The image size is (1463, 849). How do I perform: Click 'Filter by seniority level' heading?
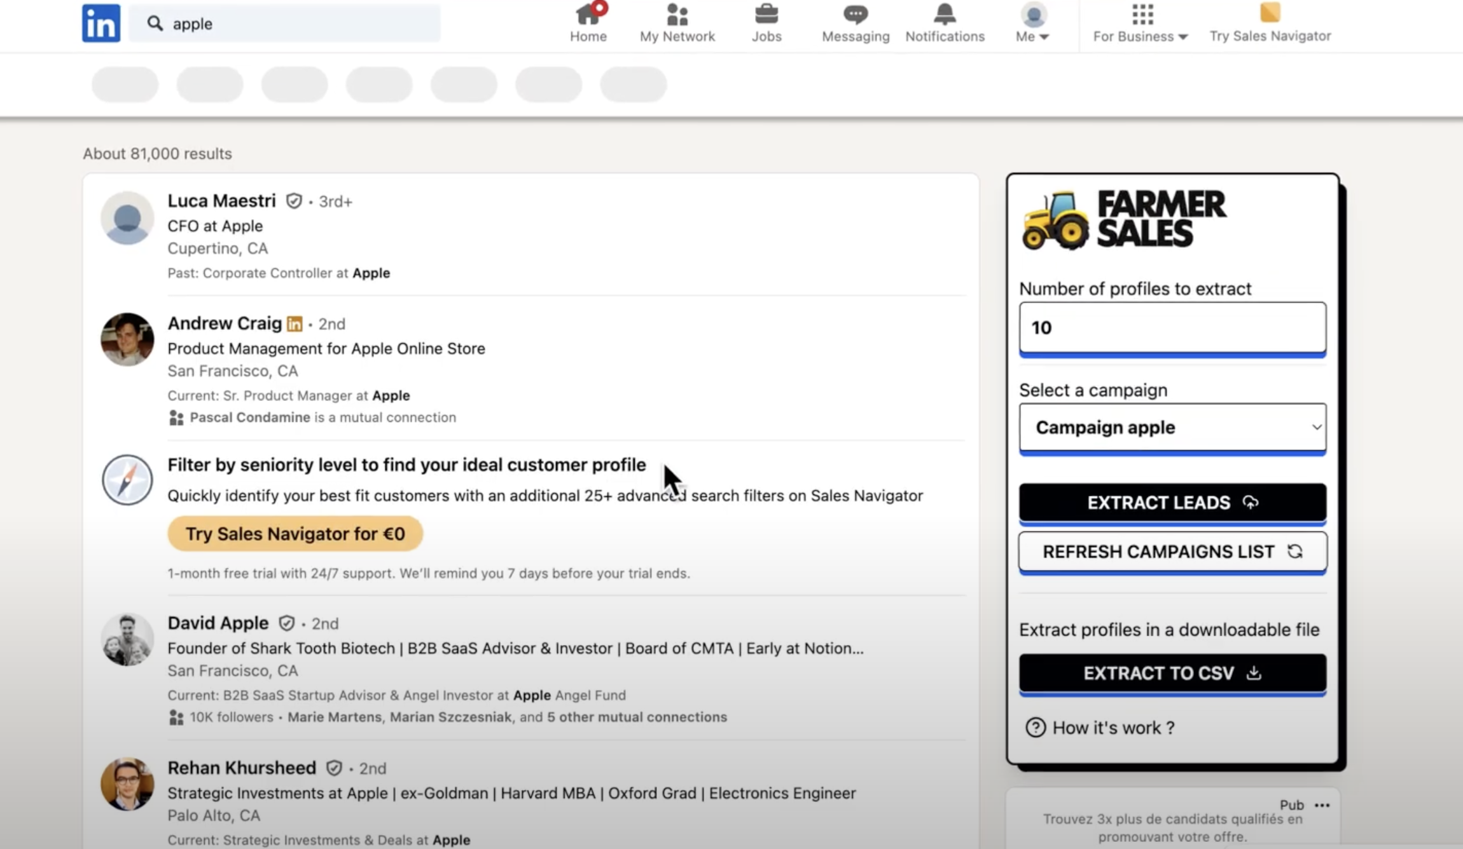pyautogui.click(x=406, y=465)
